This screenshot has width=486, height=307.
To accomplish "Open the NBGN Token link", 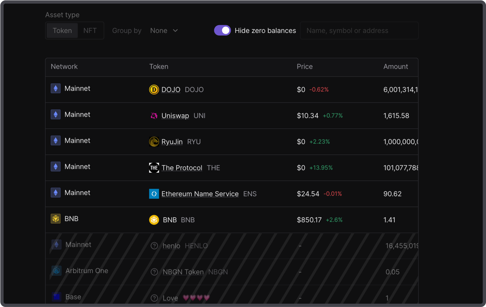I will point(183,272).
